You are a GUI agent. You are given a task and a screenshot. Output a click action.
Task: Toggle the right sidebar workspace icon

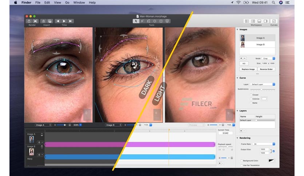point(265,21)
